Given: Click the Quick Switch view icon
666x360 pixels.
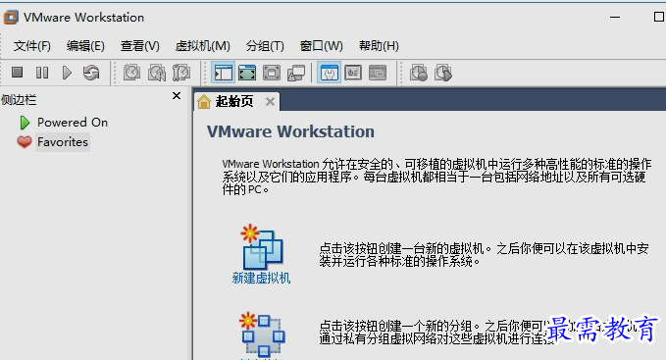Looking at the screenshot, I should pos(247,73).
